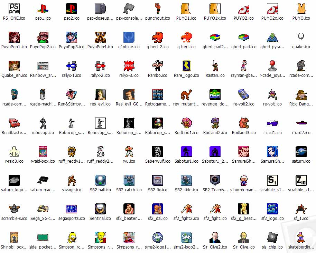Select the psx-console icon

129,9
